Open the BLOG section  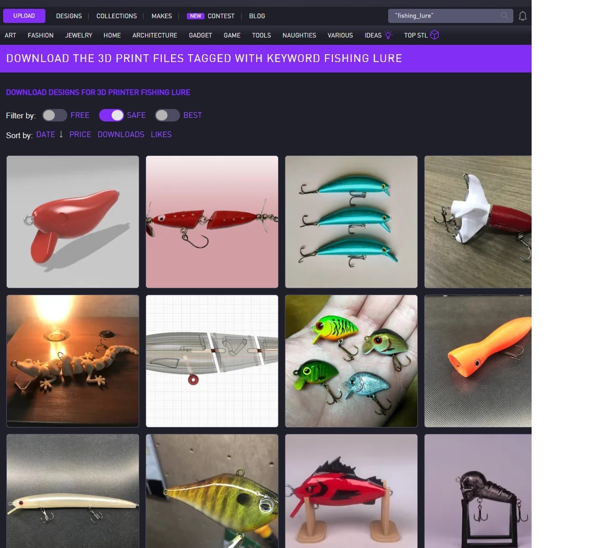pyautogui.click(x=257, y=16)
